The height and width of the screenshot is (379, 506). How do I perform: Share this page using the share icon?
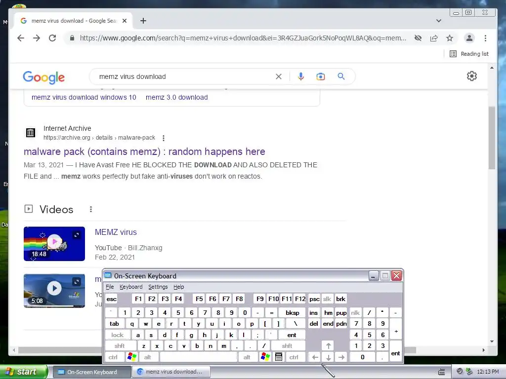[x=434, y=38]
